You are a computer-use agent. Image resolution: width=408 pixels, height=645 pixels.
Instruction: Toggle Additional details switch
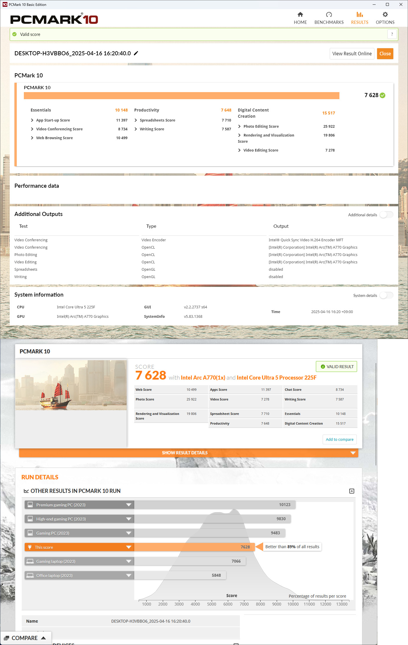click(x=386, y=215)
